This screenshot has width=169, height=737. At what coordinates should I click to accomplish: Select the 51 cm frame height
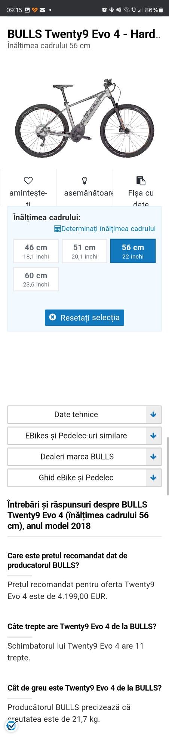[x=84, y=251]
